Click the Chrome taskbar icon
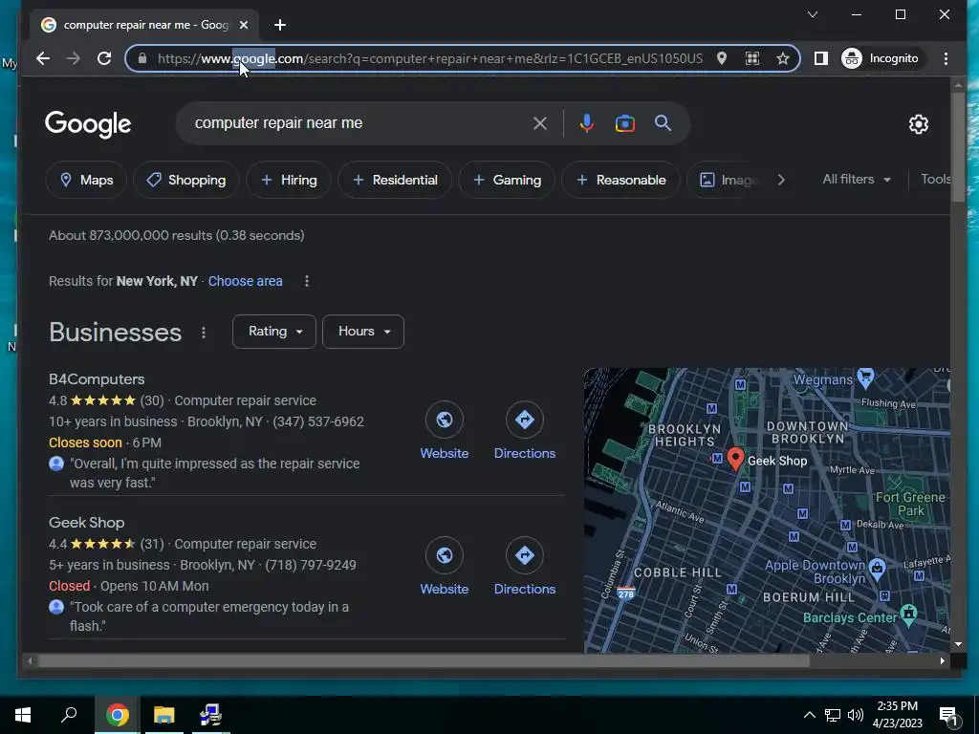Image resolution: width=979 pixels, height=734 pixels. pyautogui.click(x=117, y=715)
